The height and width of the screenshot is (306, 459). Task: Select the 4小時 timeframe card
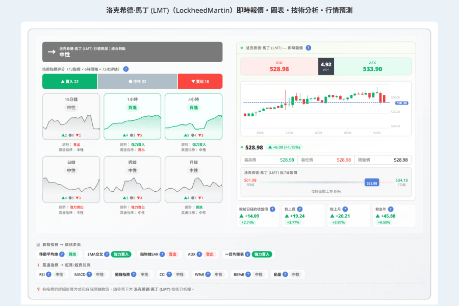(193, 117)
